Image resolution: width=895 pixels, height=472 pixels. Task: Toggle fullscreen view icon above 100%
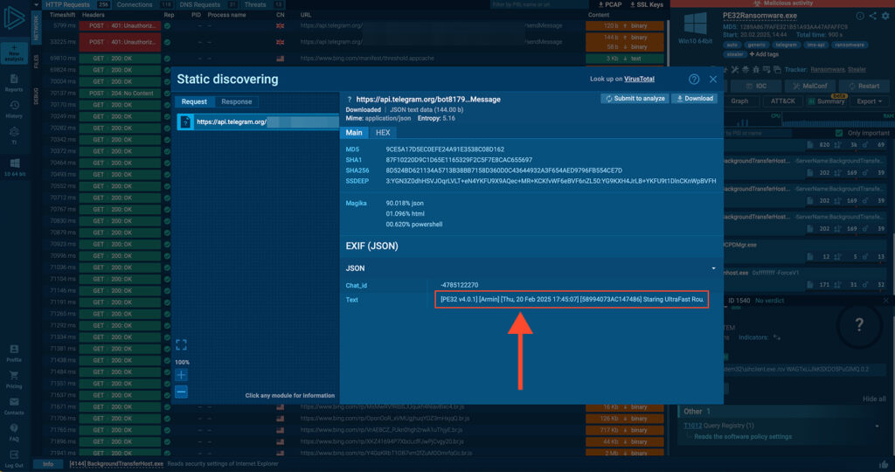(181, 345)
